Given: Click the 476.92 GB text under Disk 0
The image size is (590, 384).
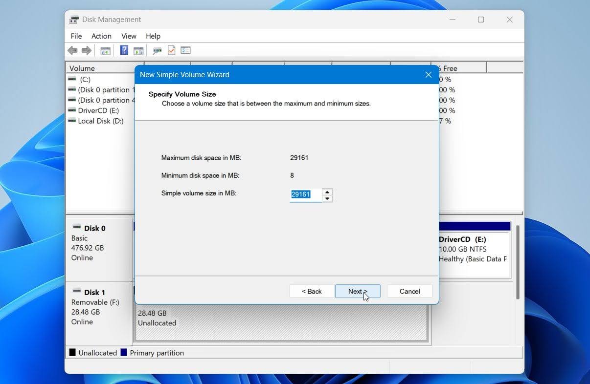Looking at the screenshot, I should pyautogui.click(x=88, y=248).
